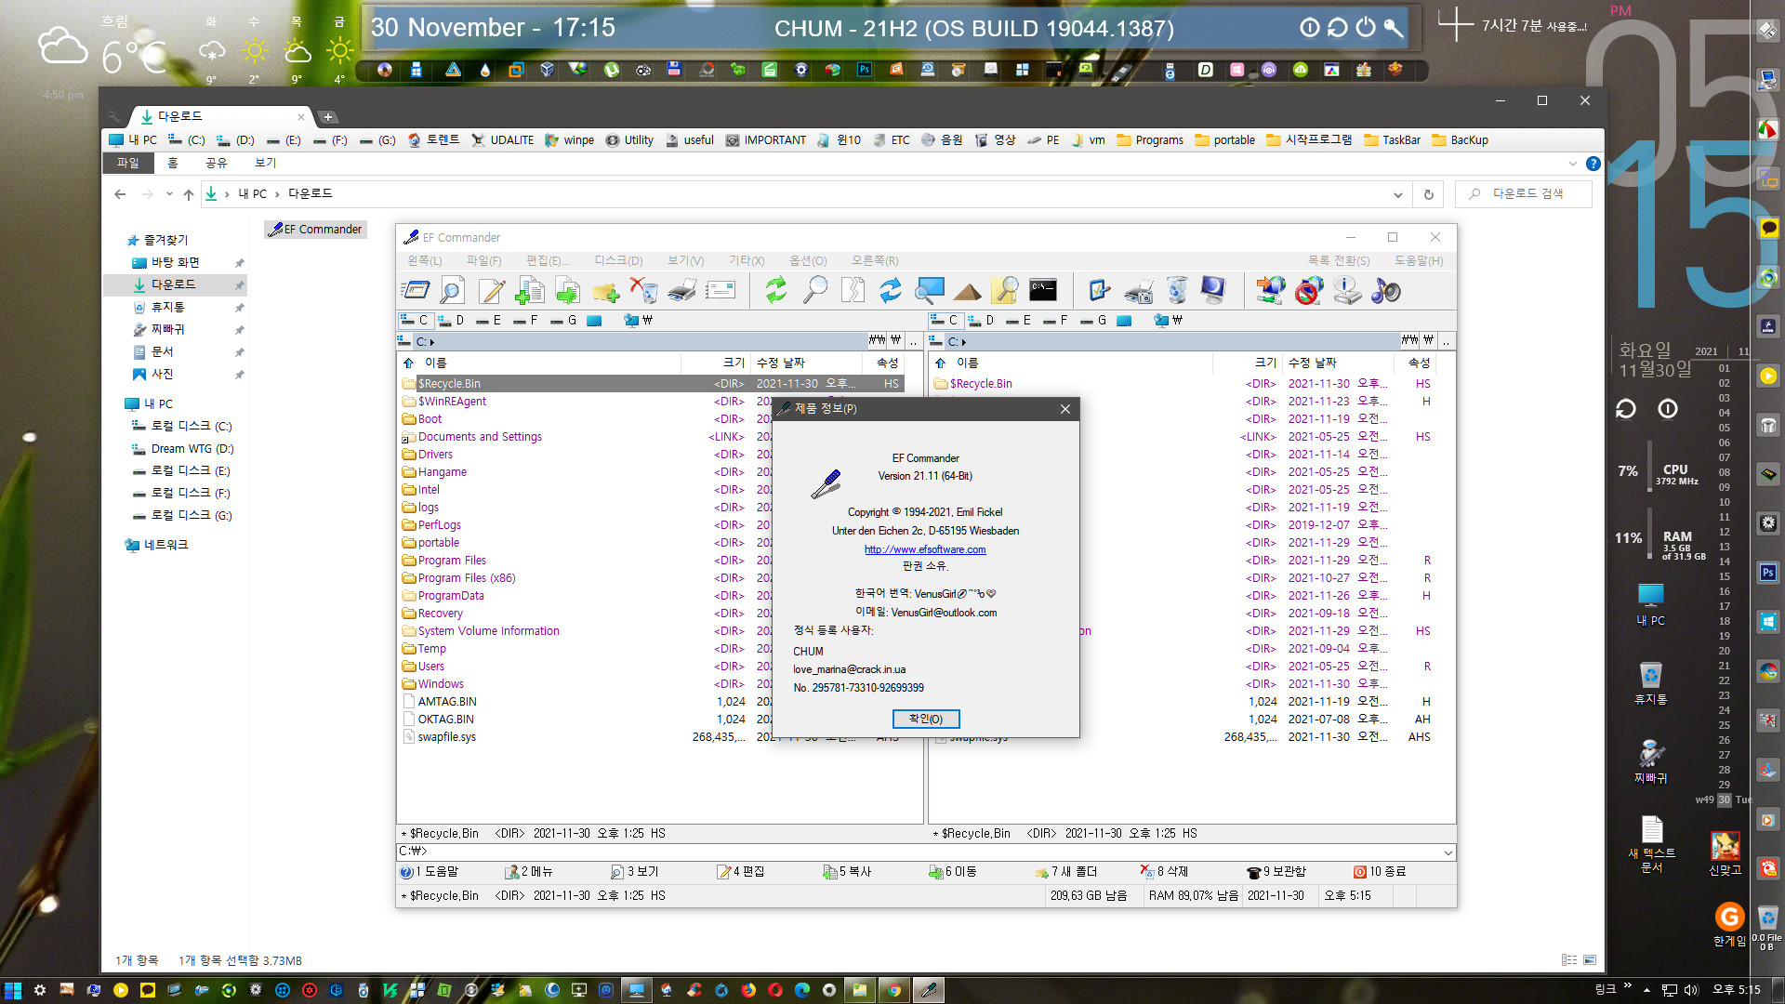Click the Copy files icon with green plus
The width and height of the screenshot is (1785, 1004).
click(530, 291)
